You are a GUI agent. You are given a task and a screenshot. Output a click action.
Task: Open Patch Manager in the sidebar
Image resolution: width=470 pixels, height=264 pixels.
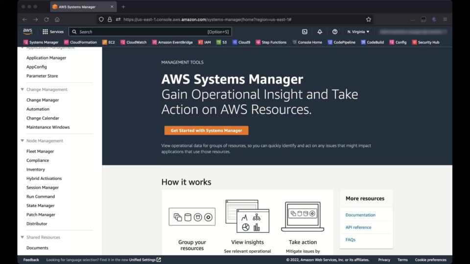tap(41, 214)
